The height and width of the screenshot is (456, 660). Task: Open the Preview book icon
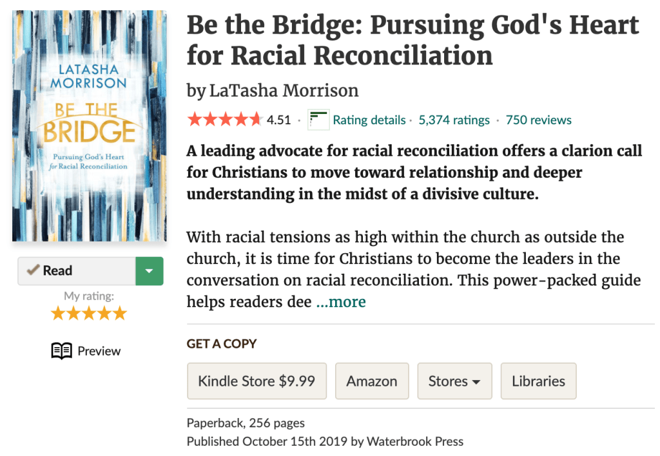62,351
